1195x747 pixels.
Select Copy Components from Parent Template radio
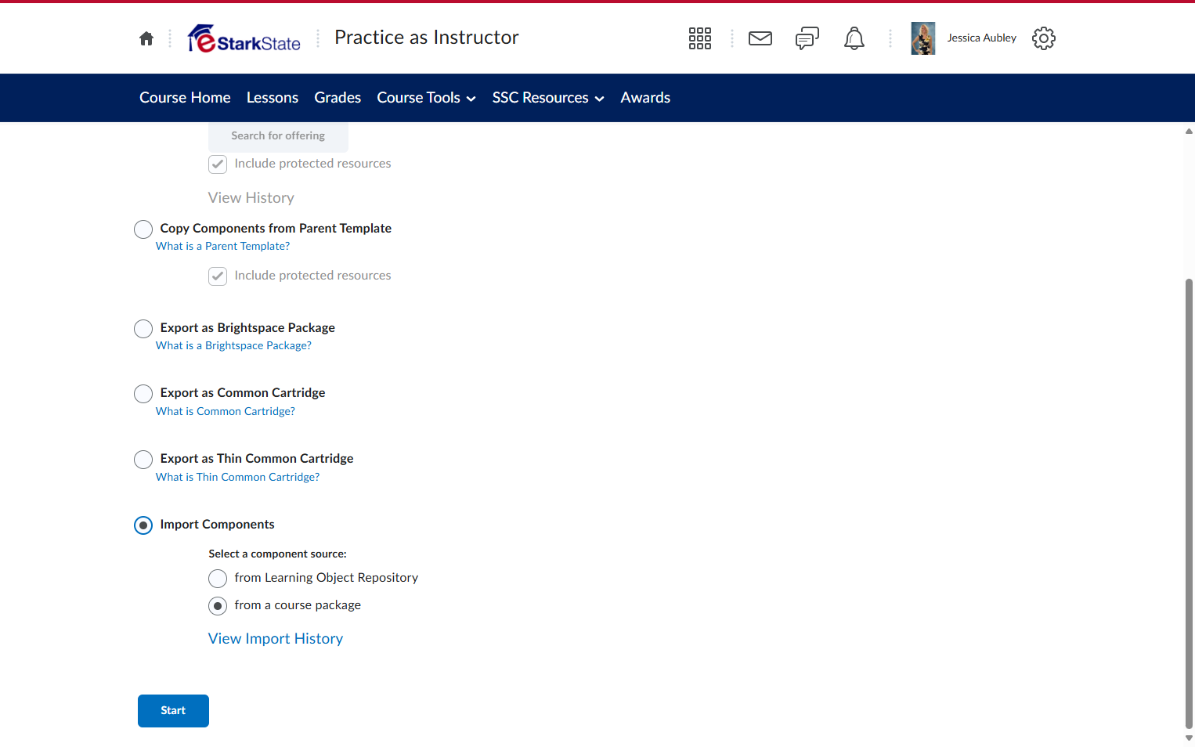(143, 229)
